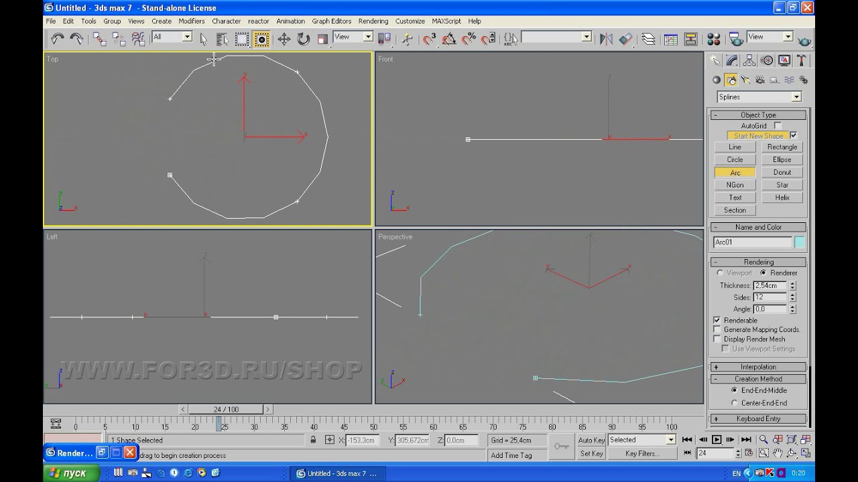
Task: Activate the Select Object arrow tool
Action: point(204,39)
